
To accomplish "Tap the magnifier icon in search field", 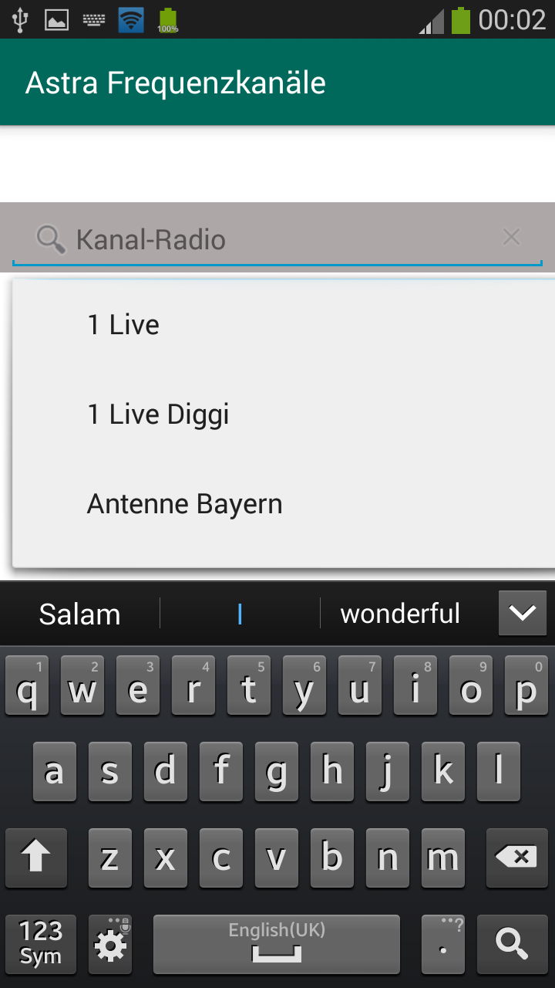I will click(x=51, y=239).
